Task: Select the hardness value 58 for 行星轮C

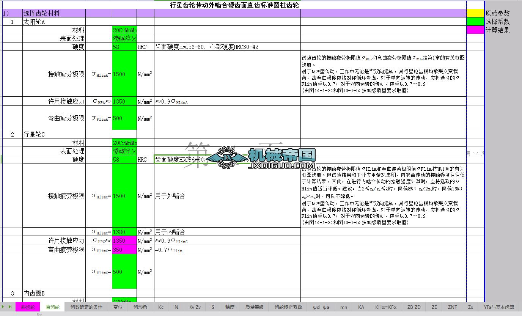Action: (x=124, y=159)
